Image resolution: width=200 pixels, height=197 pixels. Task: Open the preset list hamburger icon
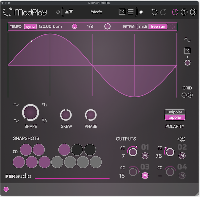pos(131,12)
